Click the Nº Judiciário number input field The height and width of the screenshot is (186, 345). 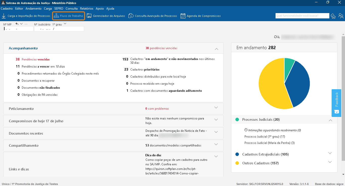click(59, 29)
